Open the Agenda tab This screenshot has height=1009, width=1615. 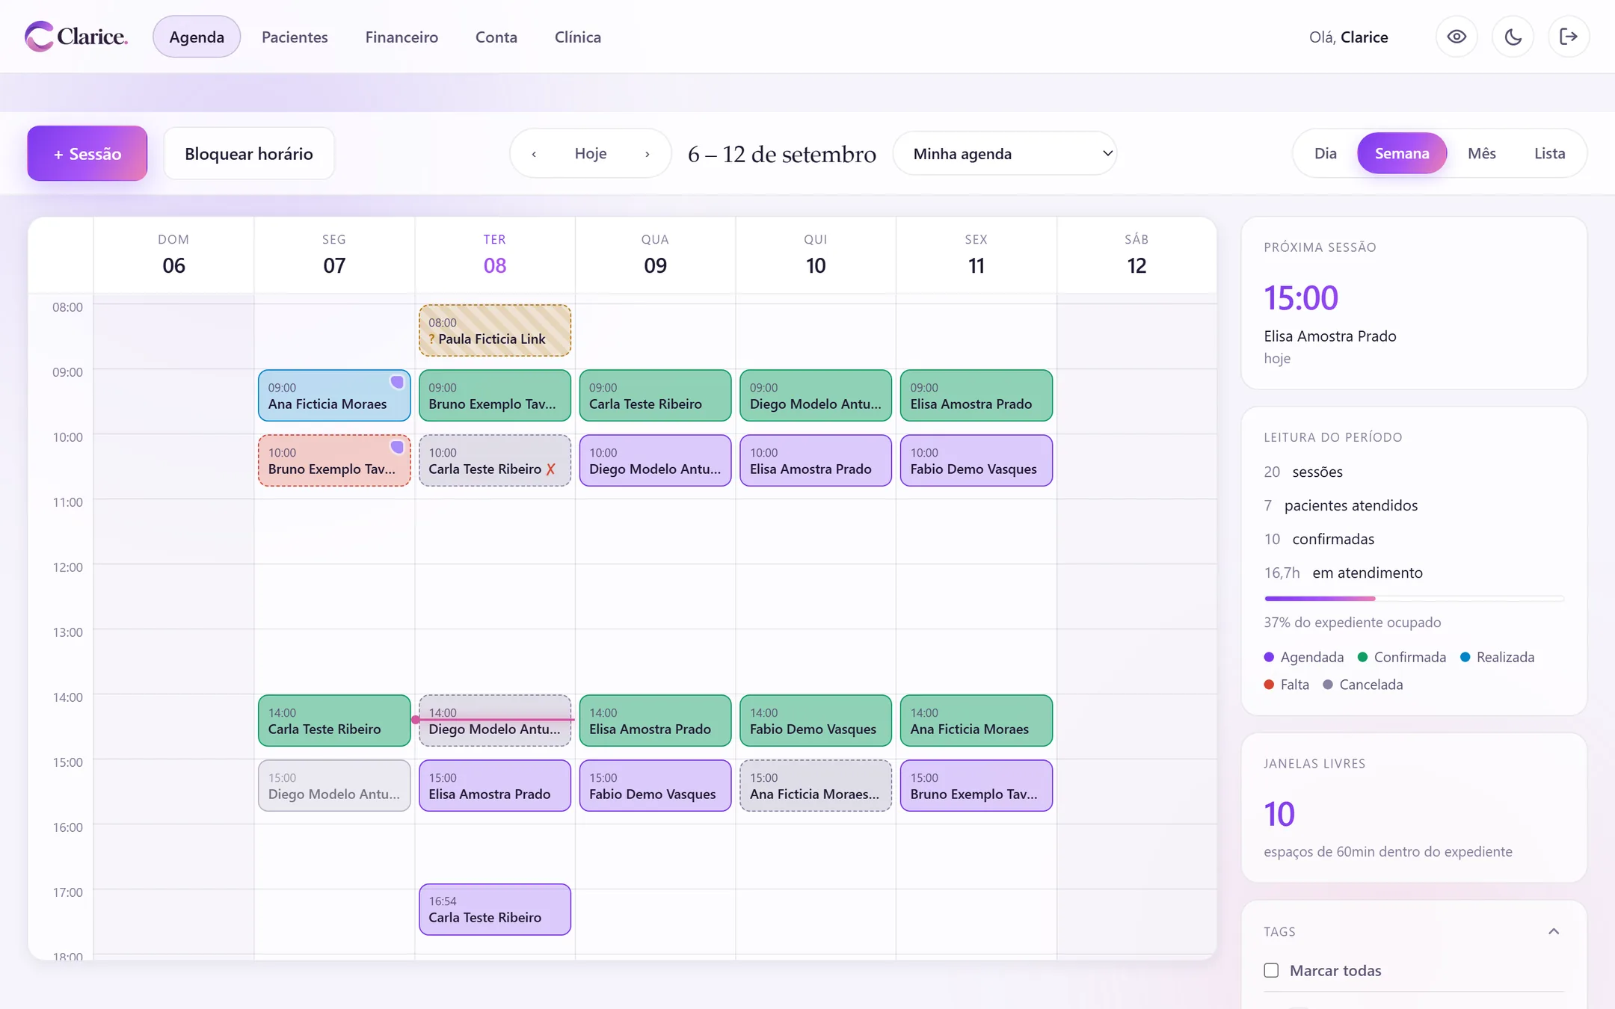[197, 37]
